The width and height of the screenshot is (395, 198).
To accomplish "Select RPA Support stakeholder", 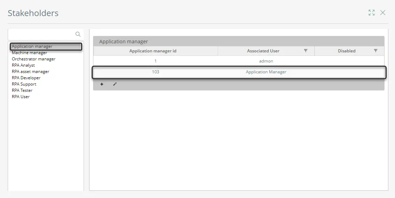I will tap(24, 84).
